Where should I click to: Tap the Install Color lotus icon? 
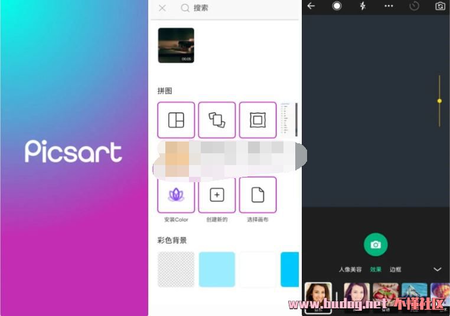pos(176,195)
